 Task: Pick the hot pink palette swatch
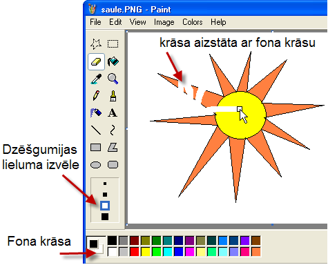[x=245, y=252]
